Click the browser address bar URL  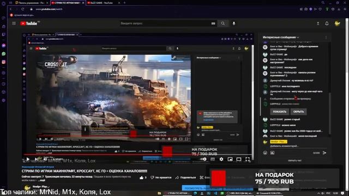coord(49,9)
